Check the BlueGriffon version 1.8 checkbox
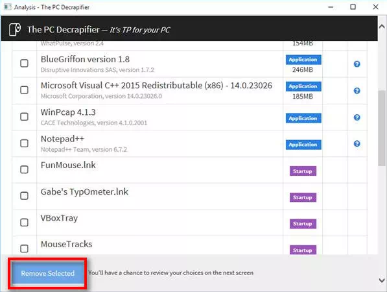 click(x=24, y=63)
